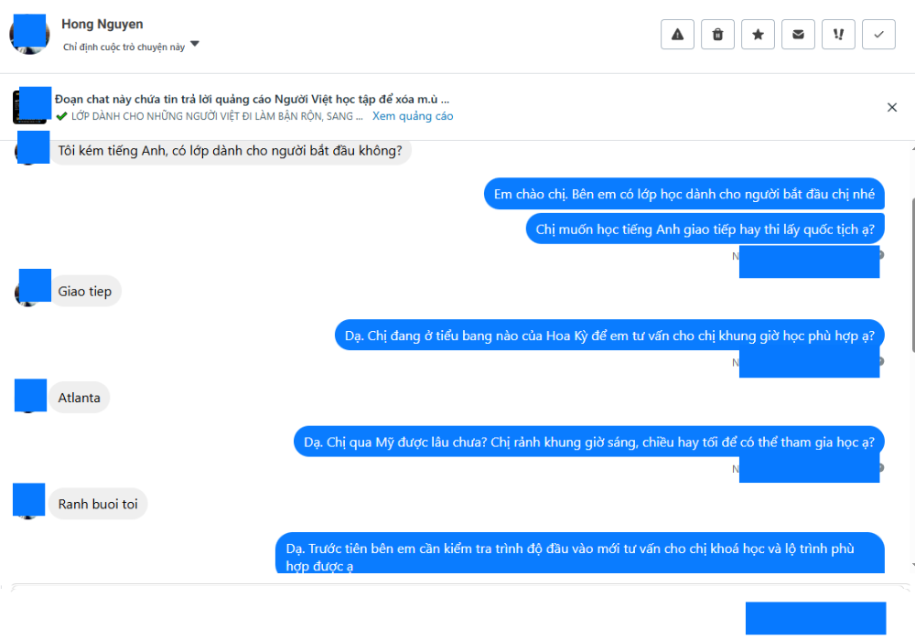Click Hong Nguyen's header avatar
The width and height of the screenshot is (915, 640).
28,35
